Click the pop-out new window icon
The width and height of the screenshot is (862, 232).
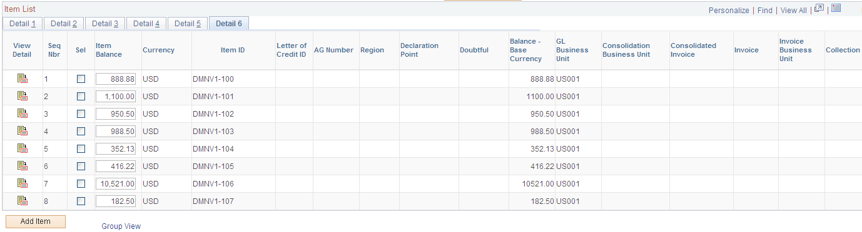(819, 9)
